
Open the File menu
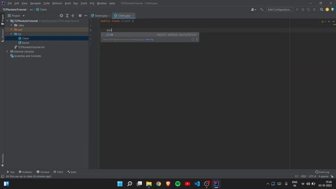click(x=9, y=4)
